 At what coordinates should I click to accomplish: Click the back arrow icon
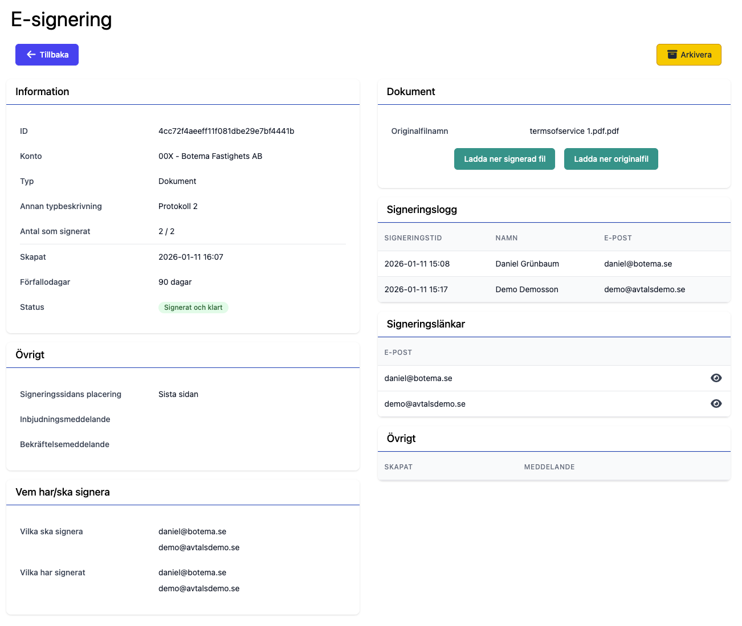31,55
